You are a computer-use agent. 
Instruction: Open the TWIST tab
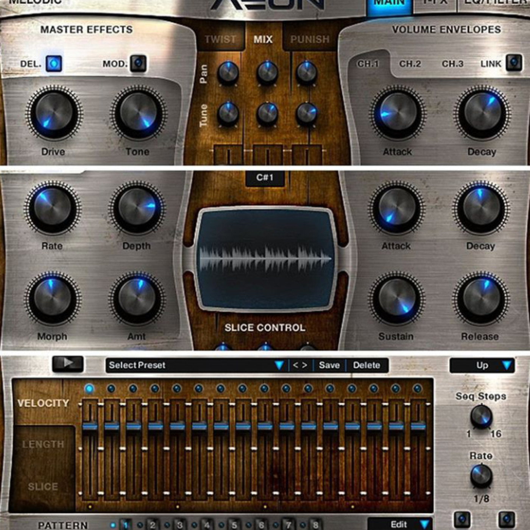click(220, 39)
